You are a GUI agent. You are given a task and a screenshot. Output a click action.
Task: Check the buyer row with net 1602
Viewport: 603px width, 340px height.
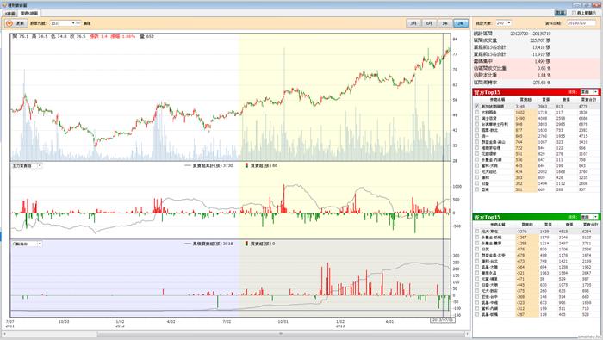pos(477,112)
